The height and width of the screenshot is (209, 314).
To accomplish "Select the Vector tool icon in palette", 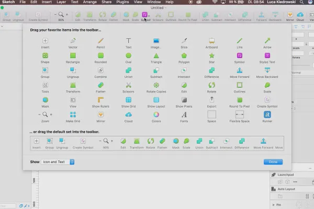I will [73, 41].
